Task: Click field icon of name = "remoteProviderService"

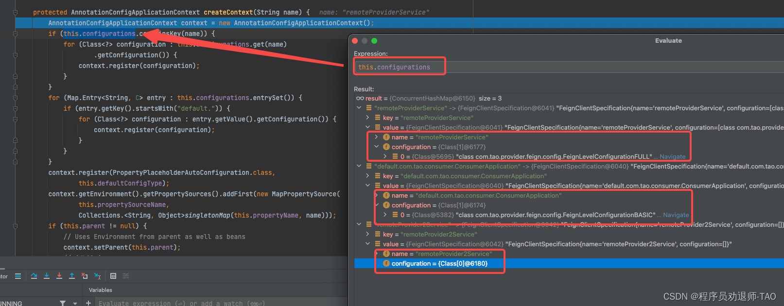Action: [x=386, y=137]
